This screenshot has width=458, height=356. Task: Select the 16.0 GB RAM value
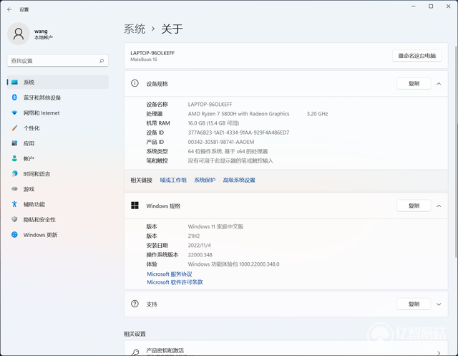(x=213, y=123)
